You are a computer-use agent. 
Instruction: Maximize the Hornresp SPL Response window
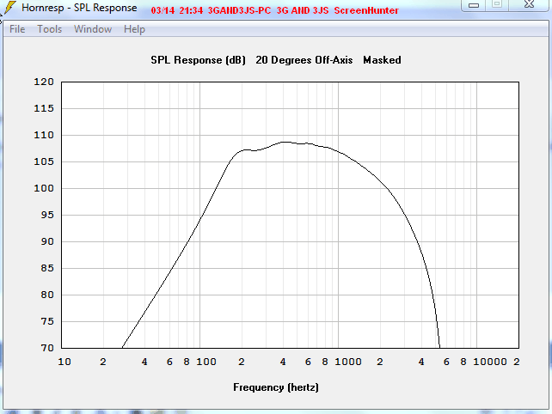[x=497, y=5]
